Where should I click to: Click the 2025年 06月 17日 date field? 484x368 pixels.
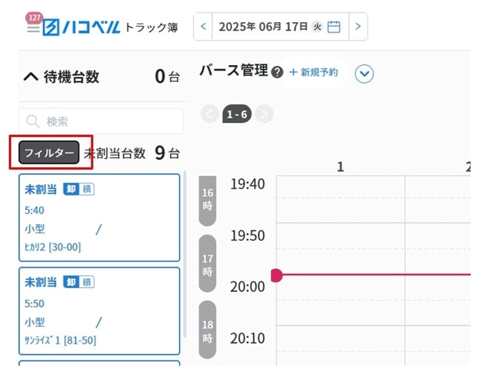click(280, 27)
